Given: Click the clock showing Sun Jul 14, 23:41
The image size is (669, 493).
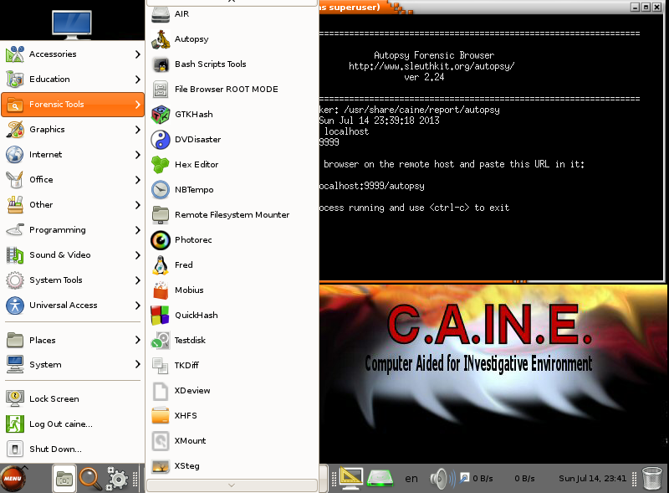Looking at the screenshot, I should (x=592, y=479).
